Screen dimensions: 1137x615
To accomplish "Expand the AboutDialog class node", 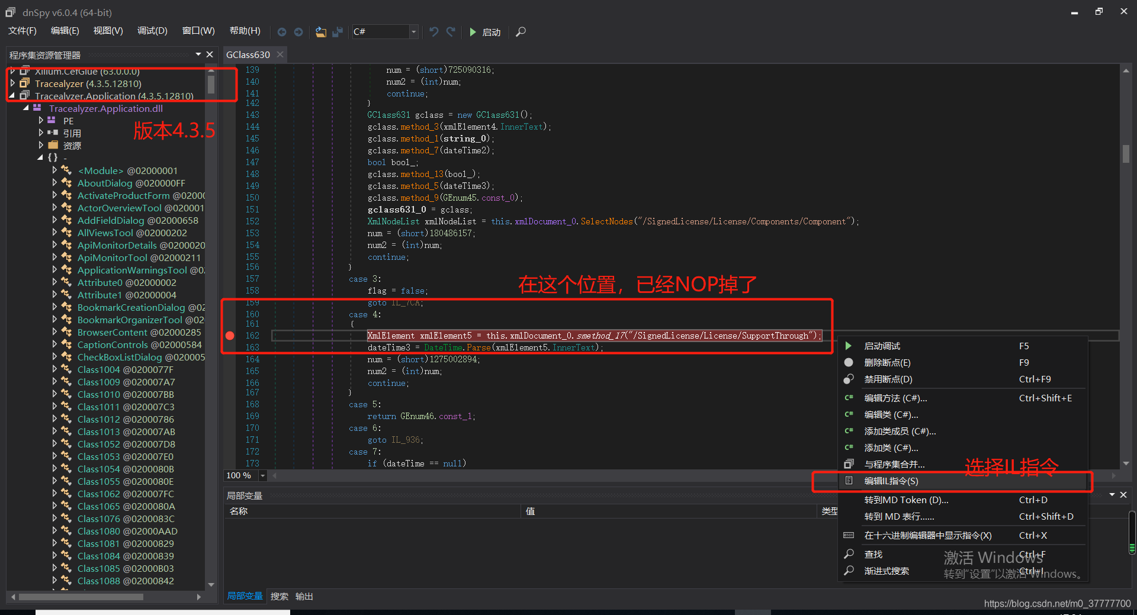I will tap(55, 183).
